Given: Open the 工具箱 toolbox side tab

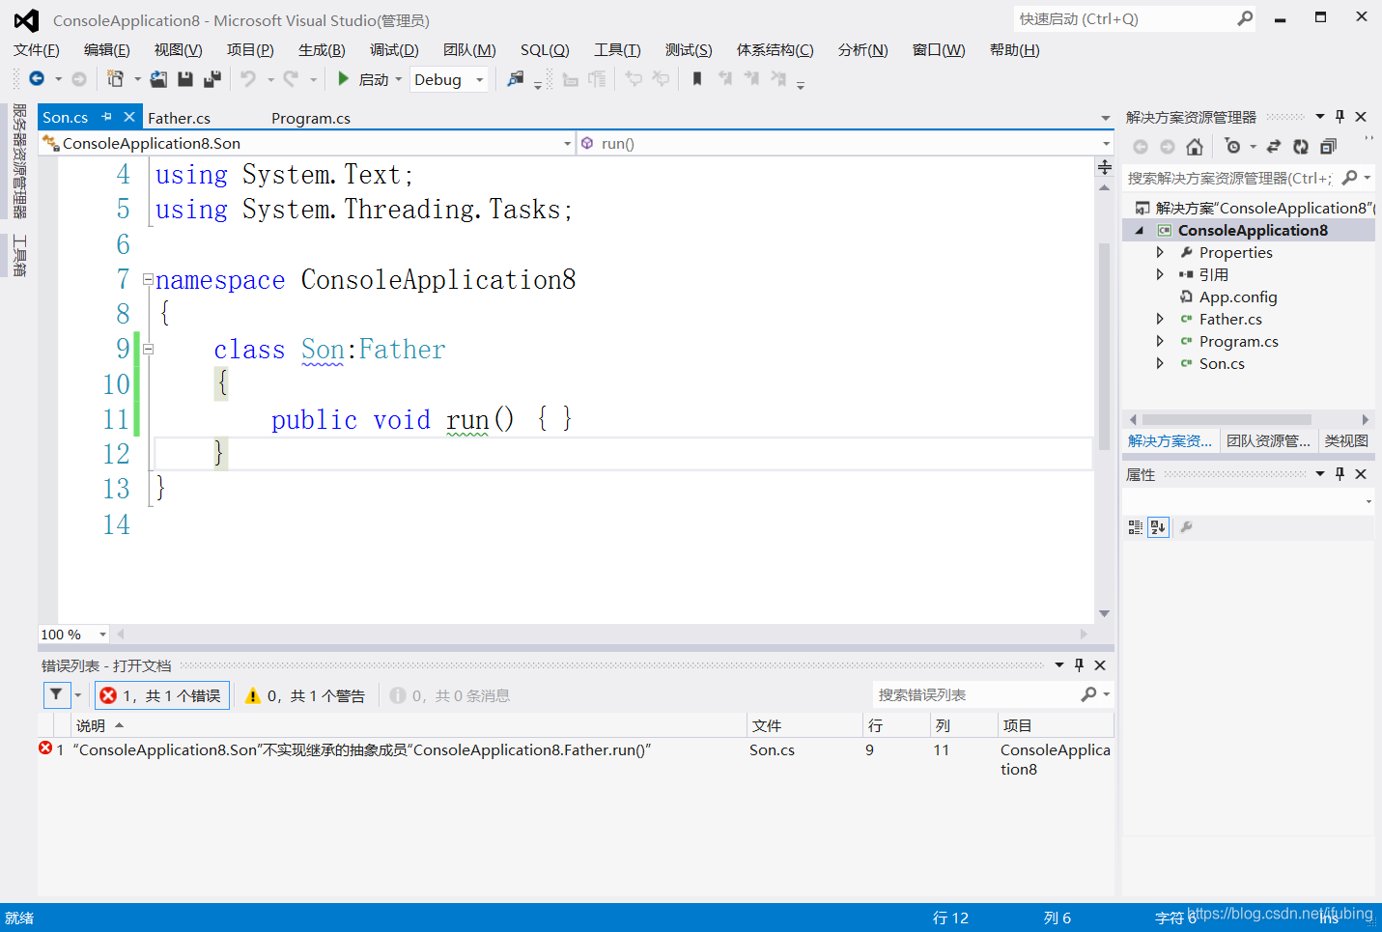Looking at the screenshot, I should (x=18, y=256).
